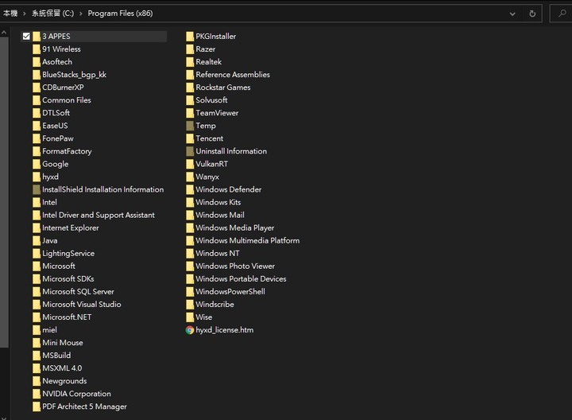The image size is (572, 420).
Task: Click the TeamViewer folder icon
Action: tap(190, 113)
